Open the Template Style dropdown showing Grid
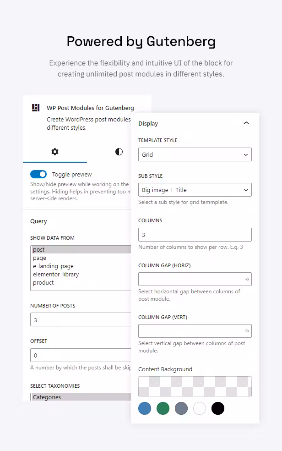The height and width of the screenshot is (451, 282). pos(195,154)
